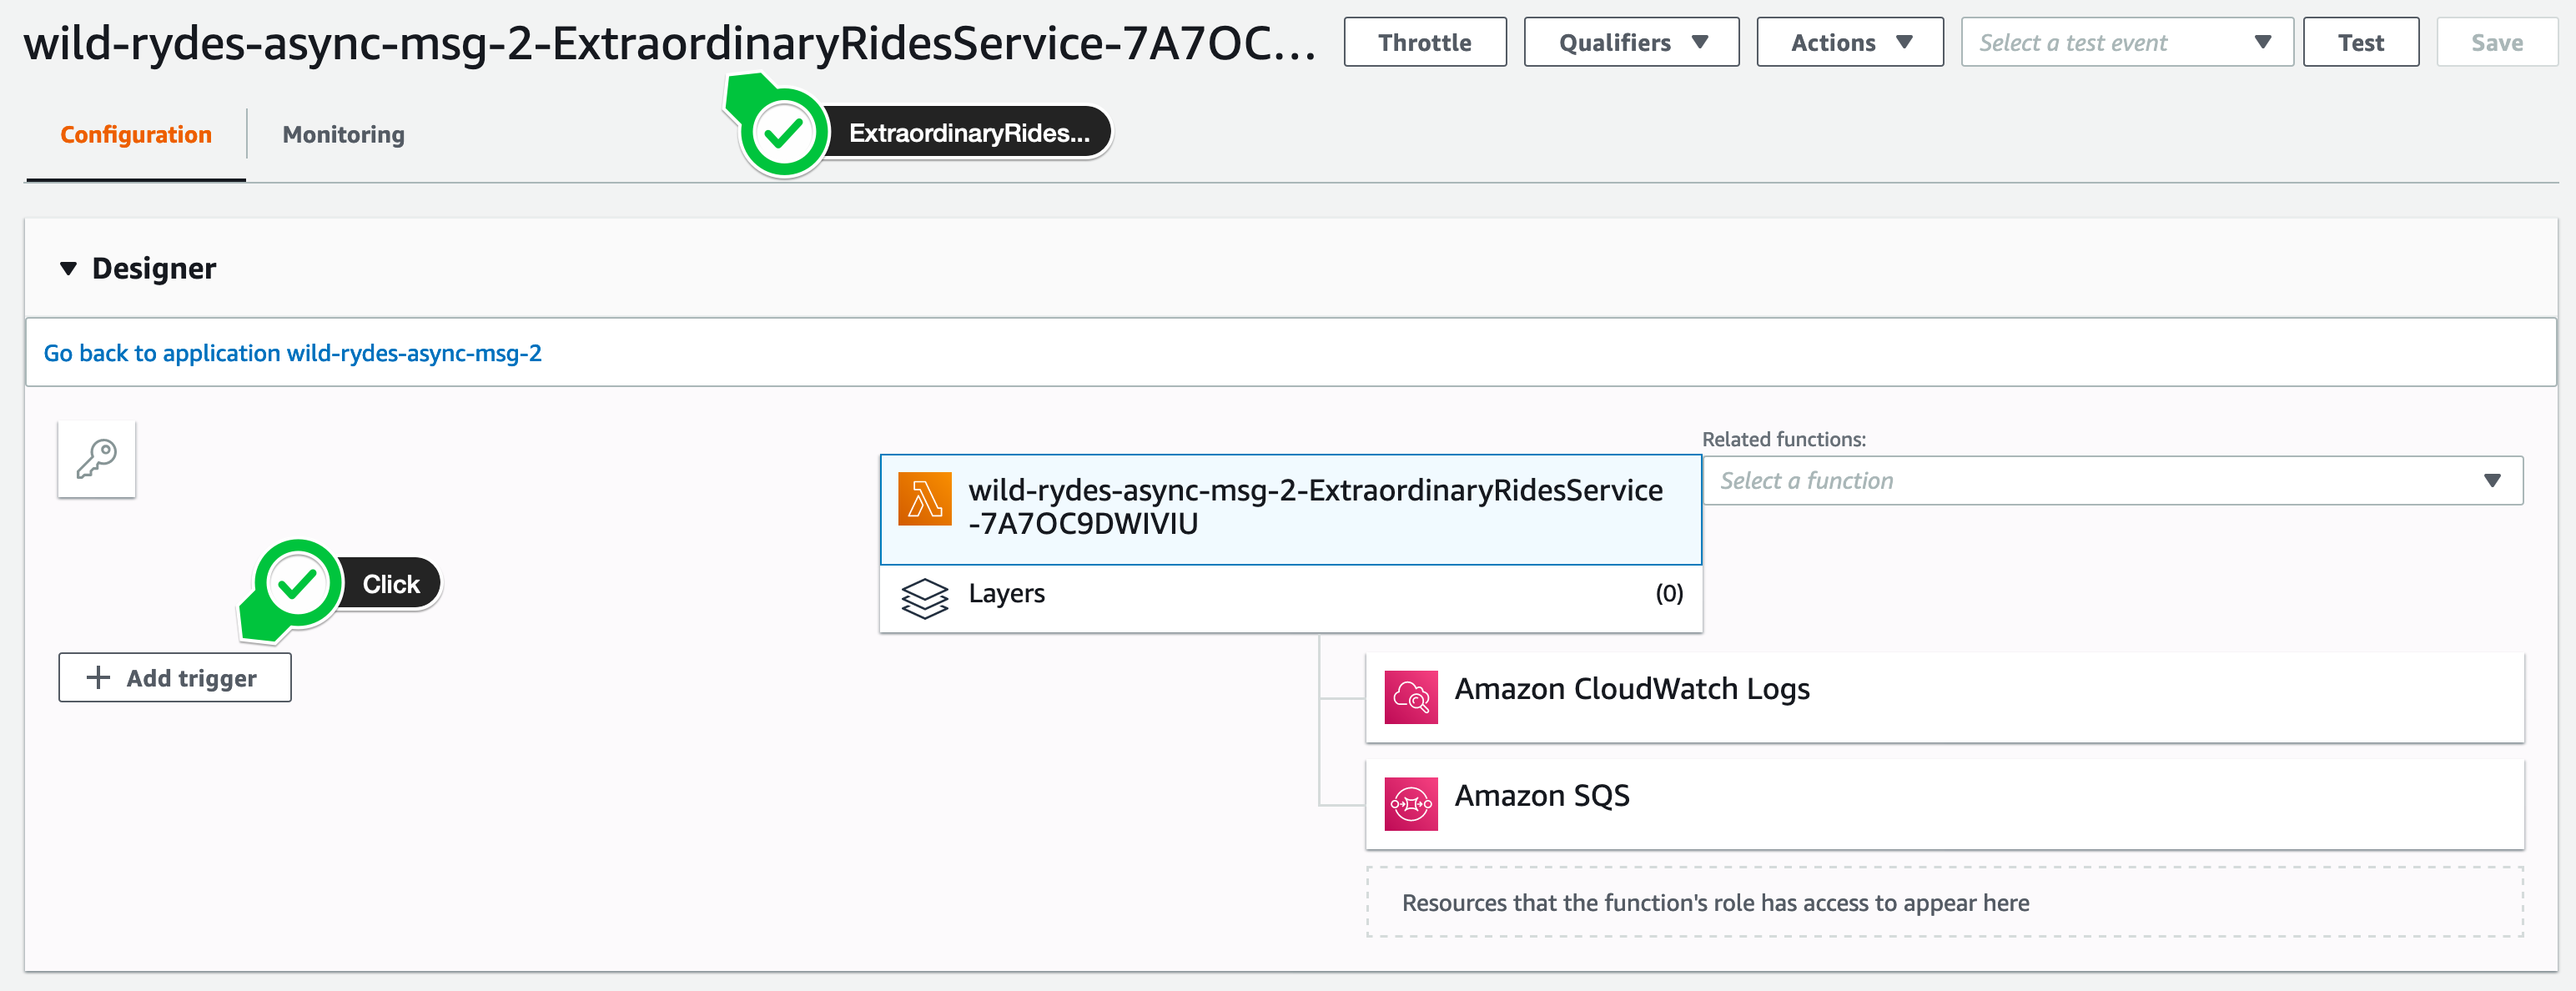Select the Amazon SQS resource card
Screen dimensions: 2576x991
[x=1944, y=804]
